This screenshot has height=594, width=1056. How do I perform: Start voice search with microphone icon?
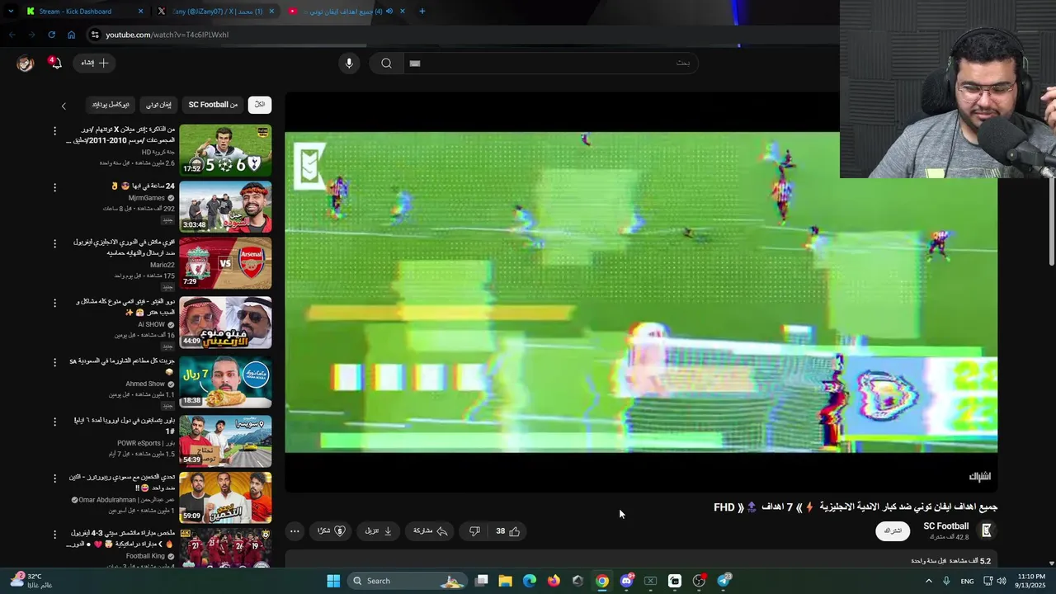[349, 63]
